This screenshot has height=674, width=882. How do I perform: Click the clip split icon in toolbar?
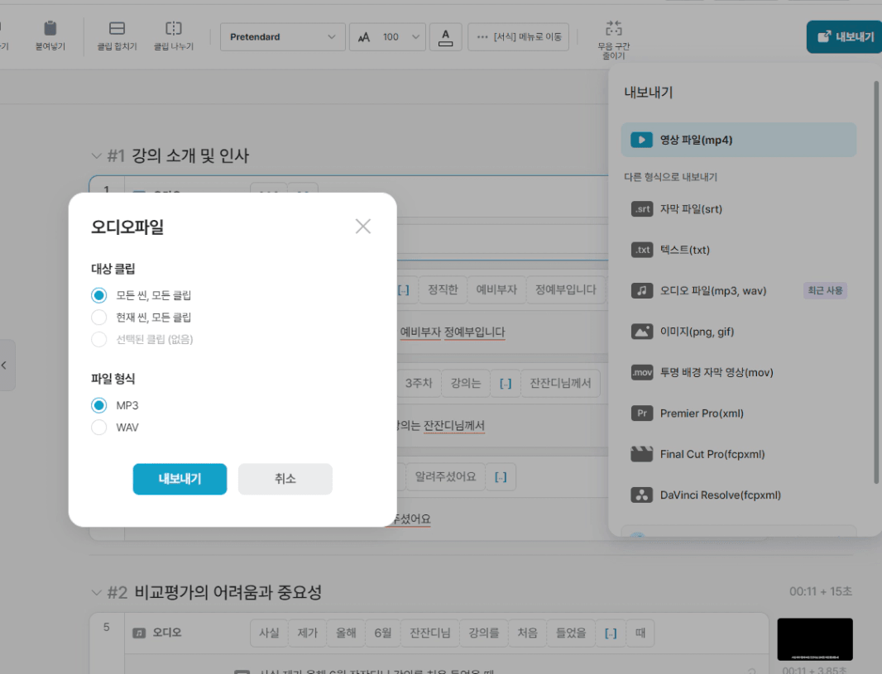(173, 29)
